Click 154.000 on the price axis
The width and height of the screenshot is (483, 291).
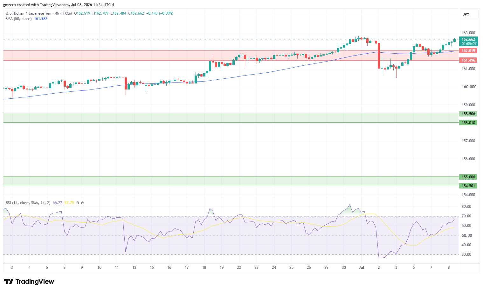[468, 195]
